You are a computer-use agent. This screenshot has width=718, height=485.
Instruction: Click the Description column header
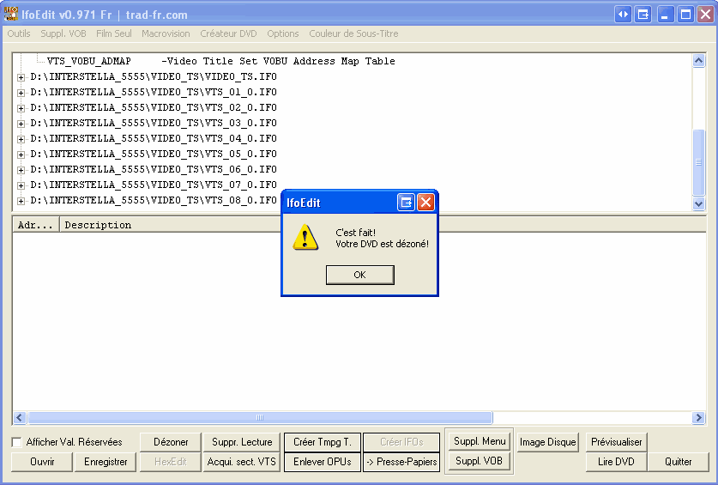(x=98, y=225)
